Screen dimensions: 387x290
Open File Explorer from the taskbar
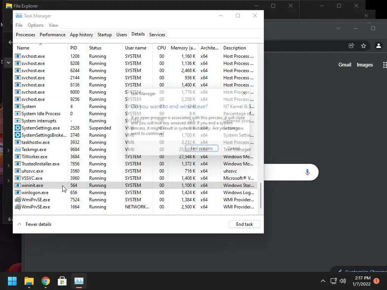click(x=29, y=281)
